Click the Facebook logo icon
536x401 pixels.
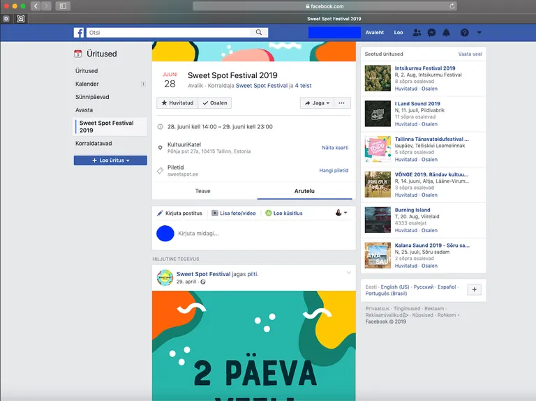click(x=79, y=33)
